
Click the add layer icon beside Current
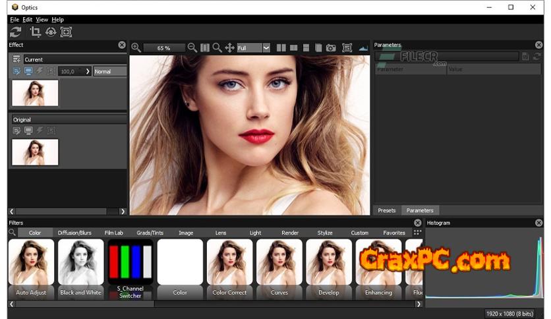16,59
